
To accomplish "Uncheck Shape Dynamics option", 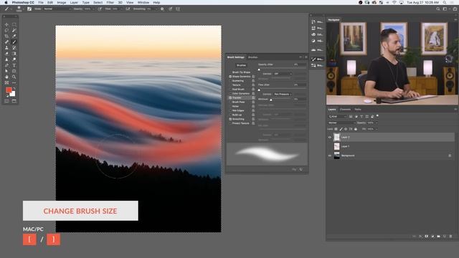I will pyautogui.click(x=230, y=77).
